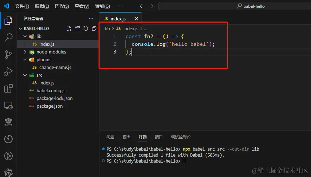
Task: Click 'const fn2' code on line 1
Action: (x=140, y=36)
